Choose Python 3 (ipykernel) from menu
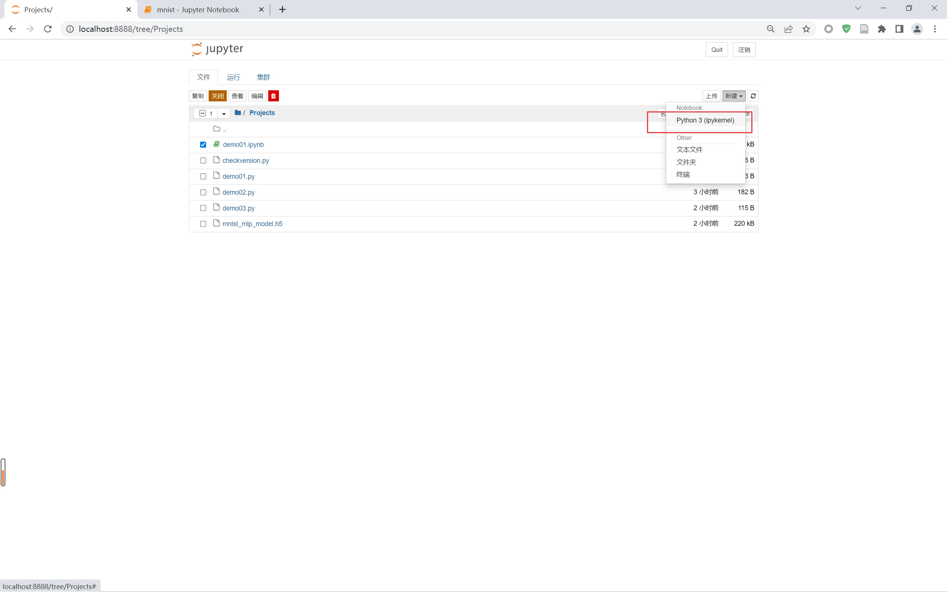This screenshot has height=592, width=947. point(705,120)
